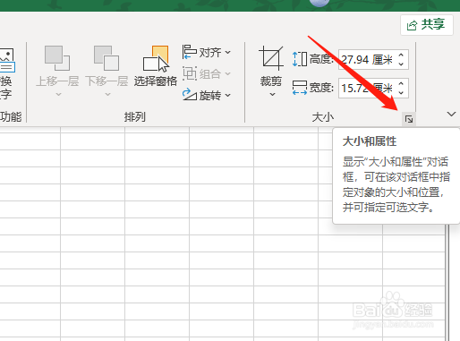Expand the 裁剪 crop dropdown arrow
Screen dimensions: 460x341
coord(272,95)
